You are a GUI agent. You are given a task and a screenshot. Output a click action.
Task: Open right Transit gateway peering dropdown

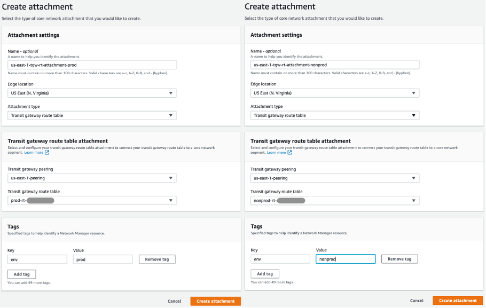point(335,178)
